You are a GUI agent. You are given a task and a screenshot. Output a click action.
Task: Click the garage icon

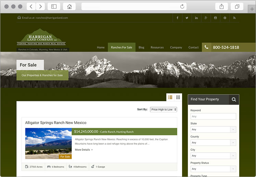pos(93,166)
